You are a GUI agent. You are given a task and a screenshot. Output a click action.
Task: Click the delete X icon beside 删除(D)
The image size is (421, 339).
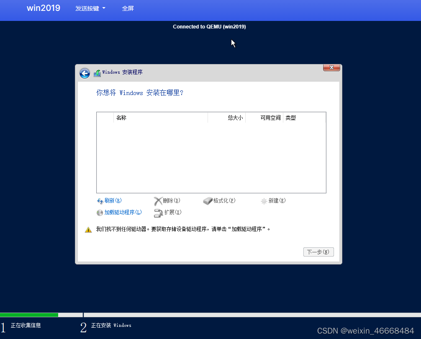pyautogui.click(x=158, y=201)
